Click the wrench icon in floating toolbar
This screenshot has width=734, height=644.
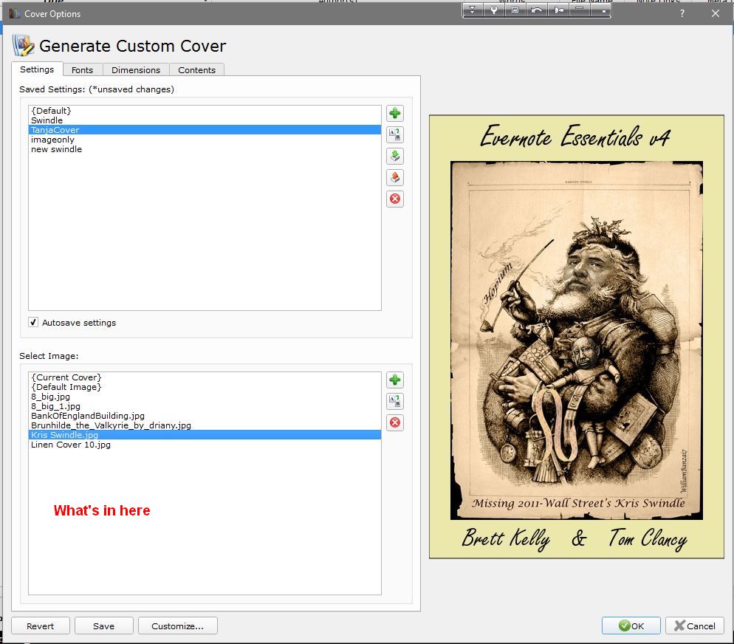(494, 10)
